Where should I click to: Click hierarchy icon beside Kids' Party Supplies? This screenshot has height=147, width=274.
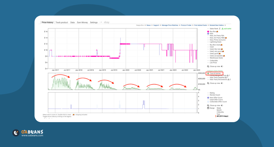(226, 77)
